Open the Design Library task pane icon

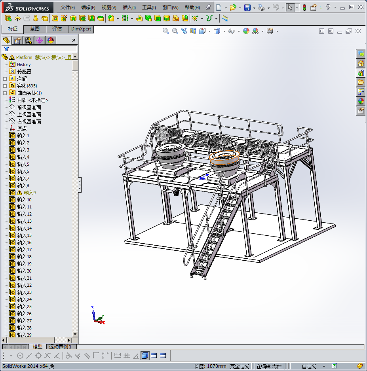[361, 73]
